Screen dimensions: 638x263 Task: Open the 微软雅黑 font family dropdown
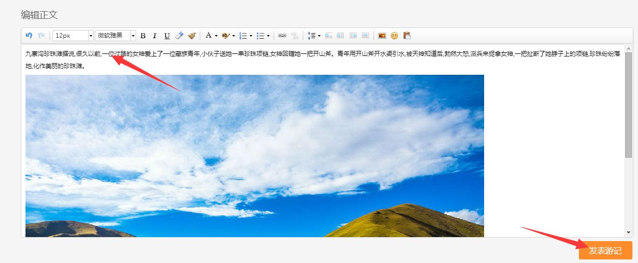pos(133,36)
